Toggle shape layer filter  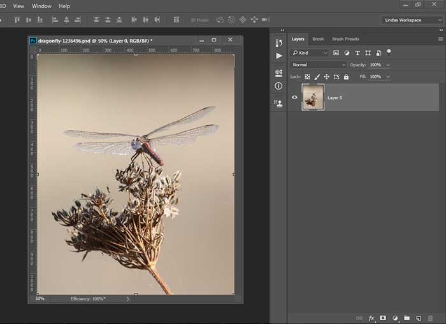368,53
